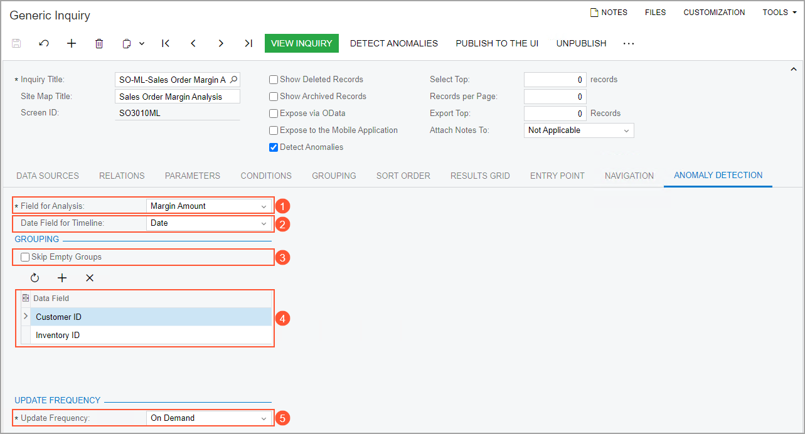Click the Undo icon in toolbar
This screenshot has width=805, height=434.
pos(44,43)
